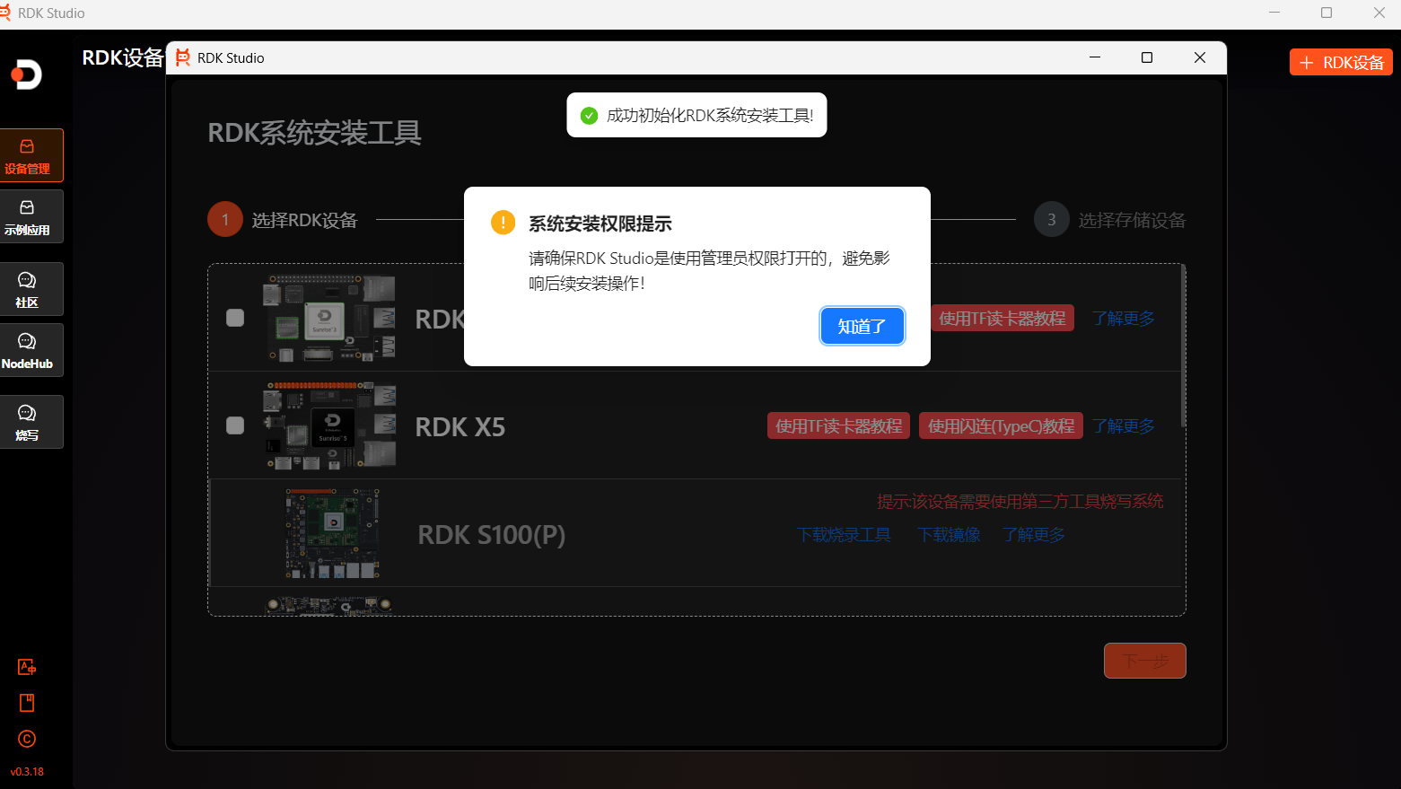Open 使用TF读卡器教程 in the RDK X5 row
1401x789 pixels.
(x=839, y=425)
